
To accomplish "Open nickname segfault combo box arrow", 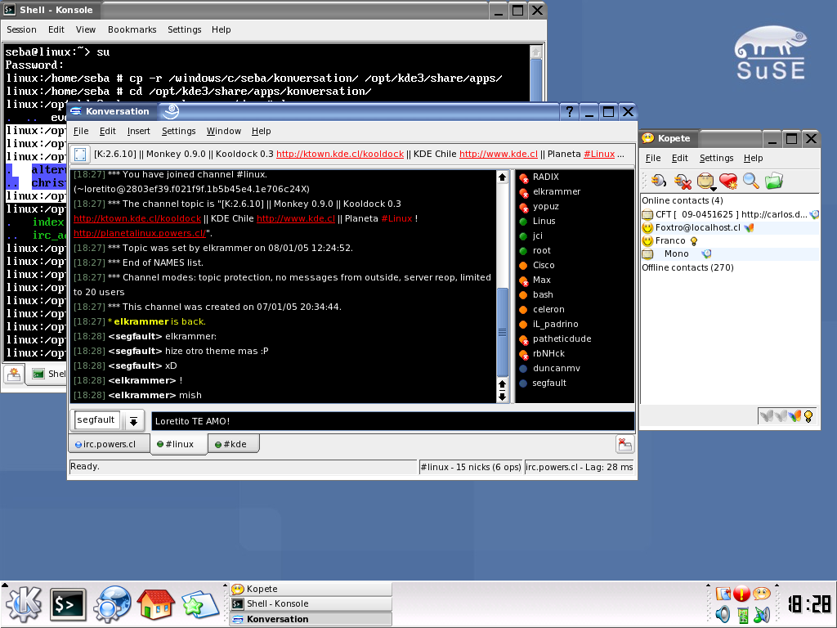I will click(133, 421).
